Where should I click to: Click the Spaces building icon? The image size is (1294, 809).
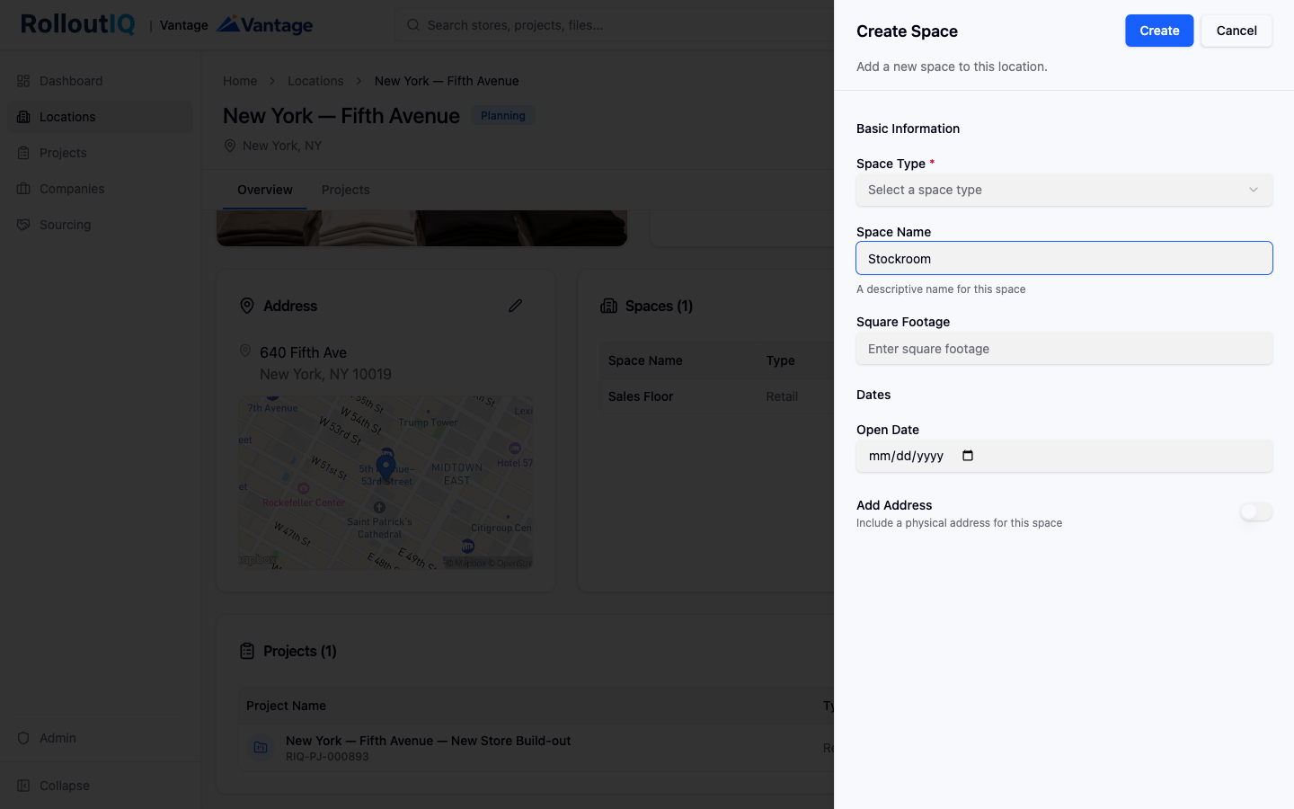[x=608, y=306]
